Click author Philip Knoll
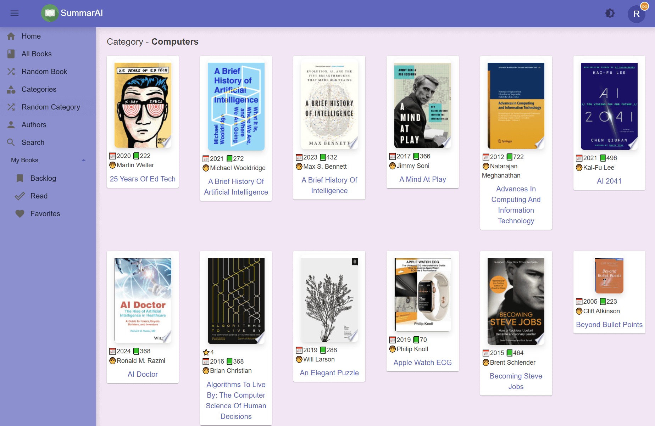Image resolution: width=655 pixels, height=426 pixels. (x=412, y=349)
